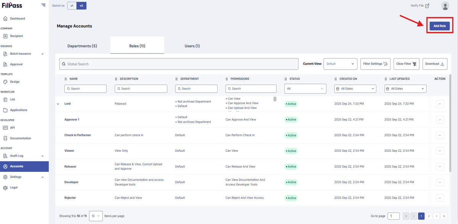Open action menu for Releaser row
The height and width of the screenshot is (224, 458).
pyautogui.click(x=440, y=167)
